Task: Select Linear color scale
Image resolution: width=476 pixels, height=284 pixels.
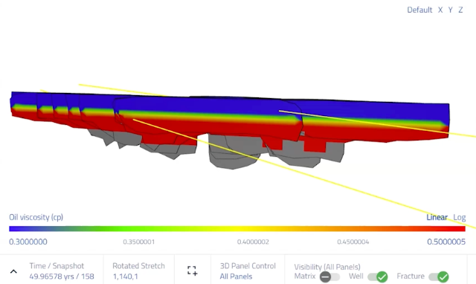Action: tap(437, 217)
